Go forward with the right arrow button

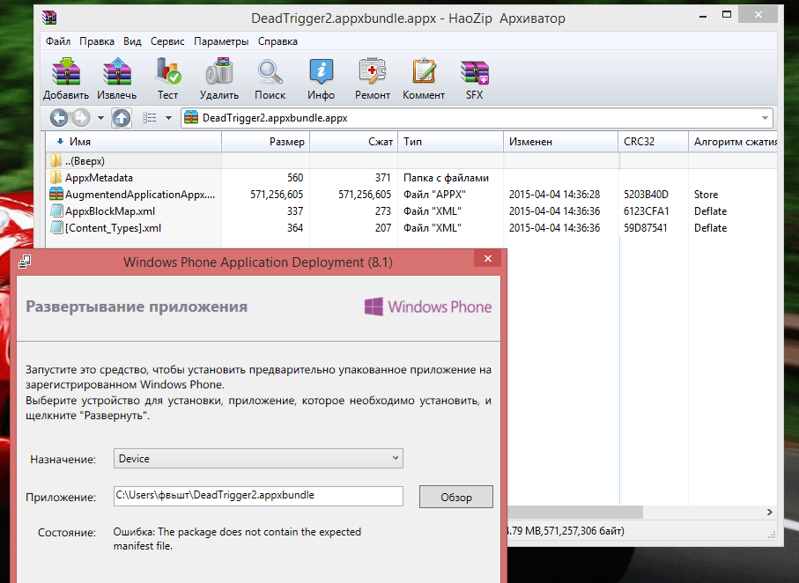(80, 118)
